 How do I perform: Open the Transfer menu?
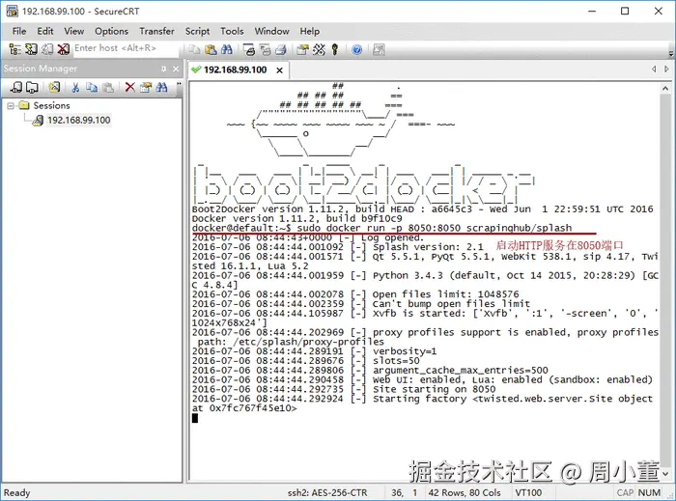click(156, 31)
